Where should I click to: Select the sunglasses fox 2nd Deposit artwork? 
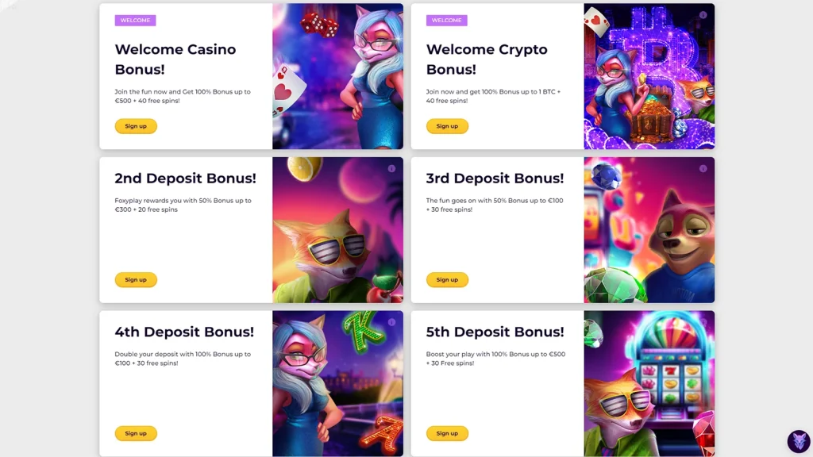[x=337, y=230]
